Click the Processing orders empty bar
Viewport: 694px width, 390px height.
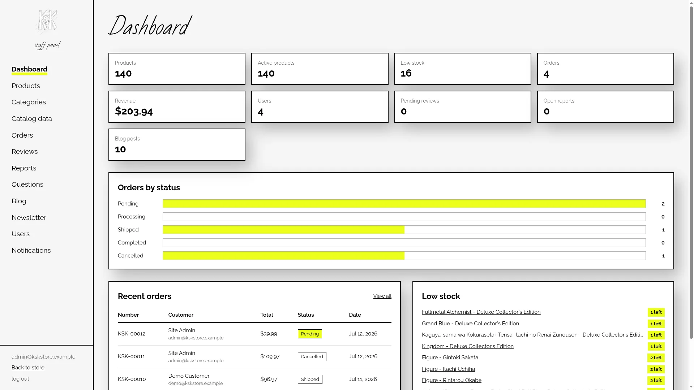[404, 217]
